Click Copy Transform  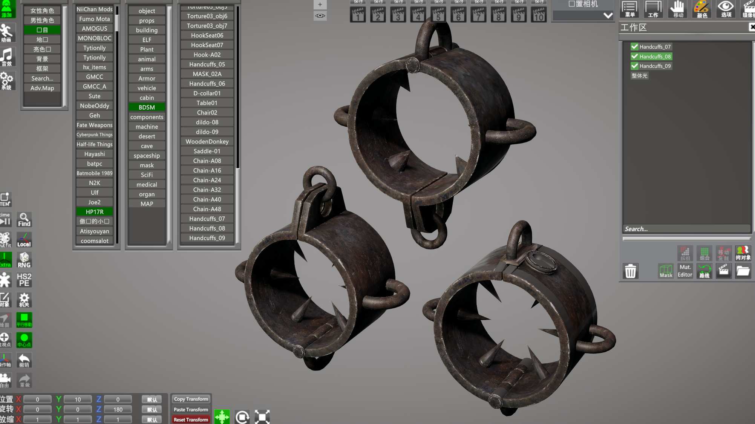coord(191,399)
